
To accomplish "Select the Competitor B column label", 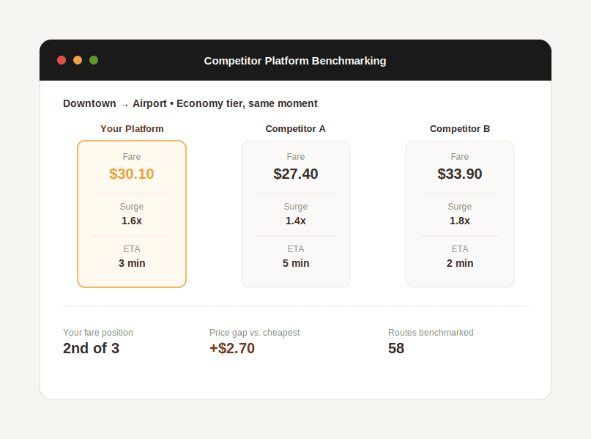I will click(x=460, y=128).
